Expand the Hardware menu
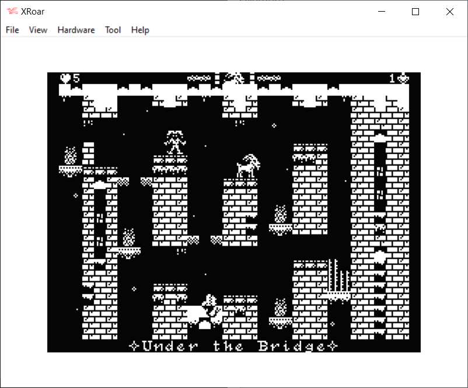This screenshot has width=468, height=388. click(76, 30)
